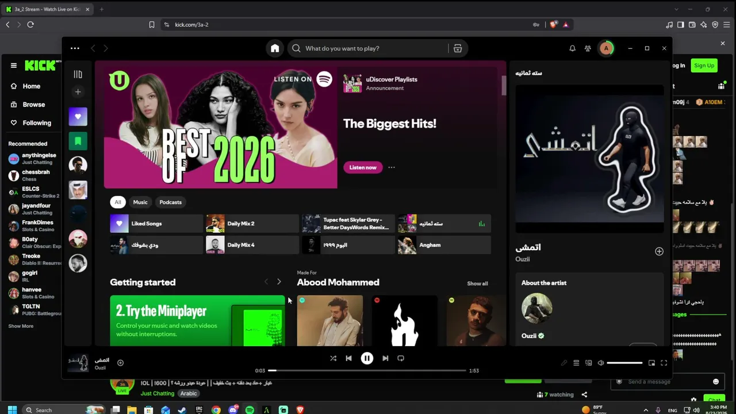Open Brave Leo AI icon in toolbar
Image resolution: width=736 pixels, height=414 pixels.
pyautogui.click(x=704, y=25)
